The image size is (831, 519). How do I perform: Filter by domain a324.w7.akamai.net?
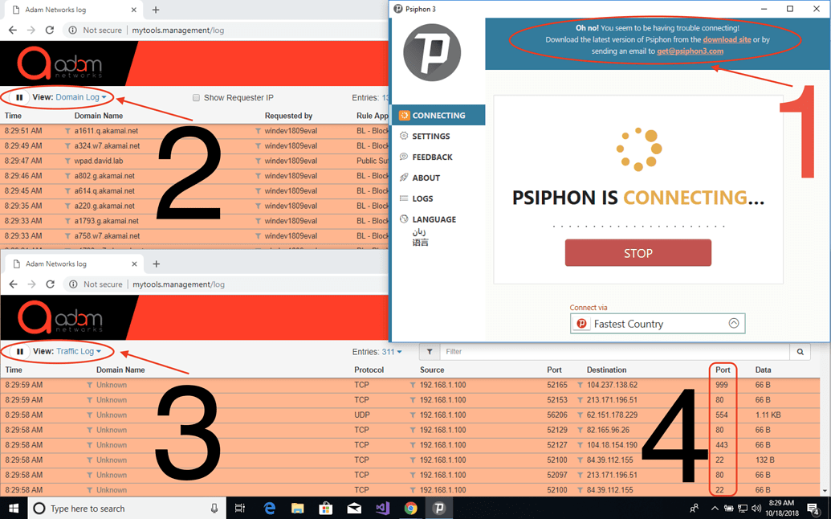[67, 145]
